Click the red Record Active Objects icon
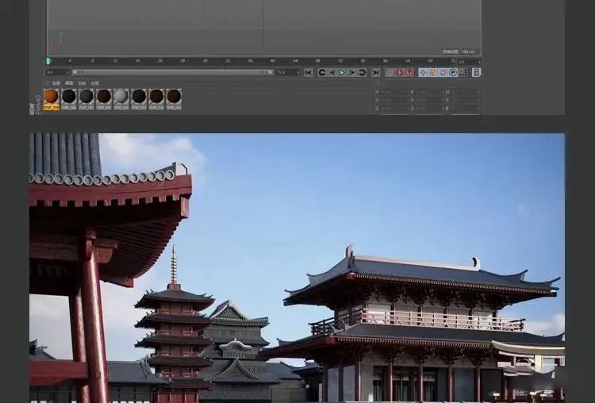The image size is (595, 403). (x=399, y=72)
